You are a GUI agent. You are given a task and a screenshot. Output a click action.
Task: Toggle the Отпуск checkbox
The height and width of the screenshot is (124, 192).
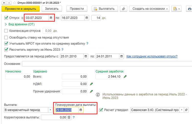coord(6,18)
